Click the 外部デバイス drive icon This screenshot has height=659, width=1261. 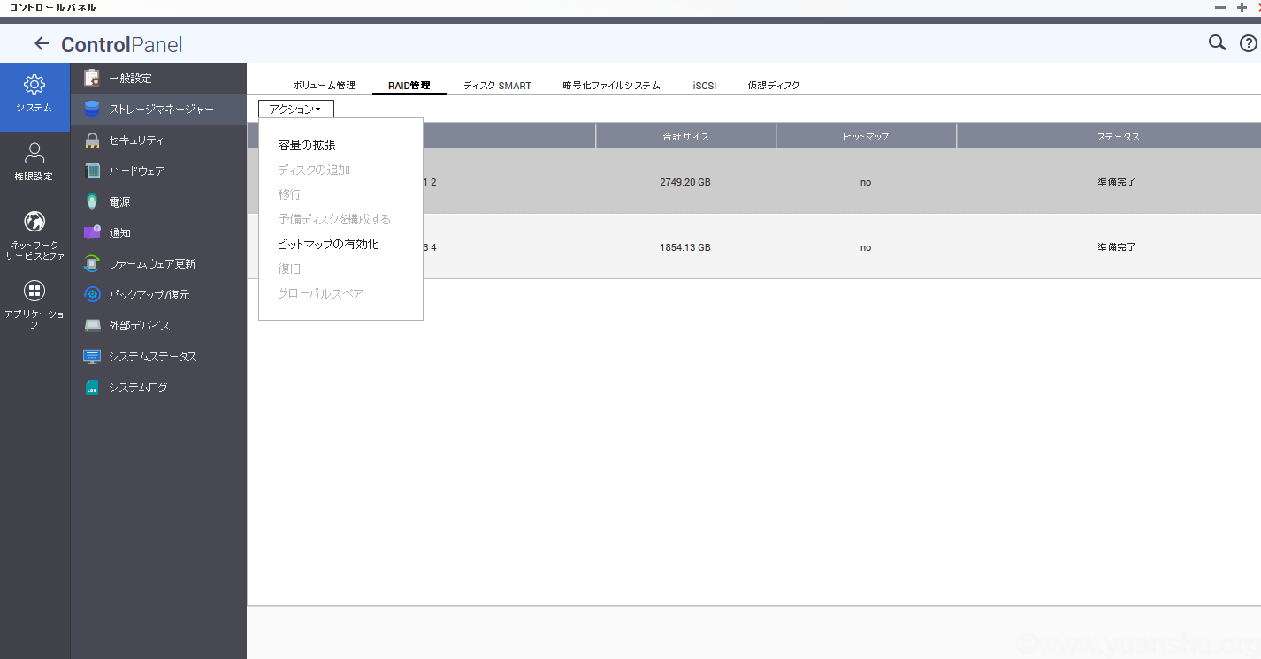92,325
